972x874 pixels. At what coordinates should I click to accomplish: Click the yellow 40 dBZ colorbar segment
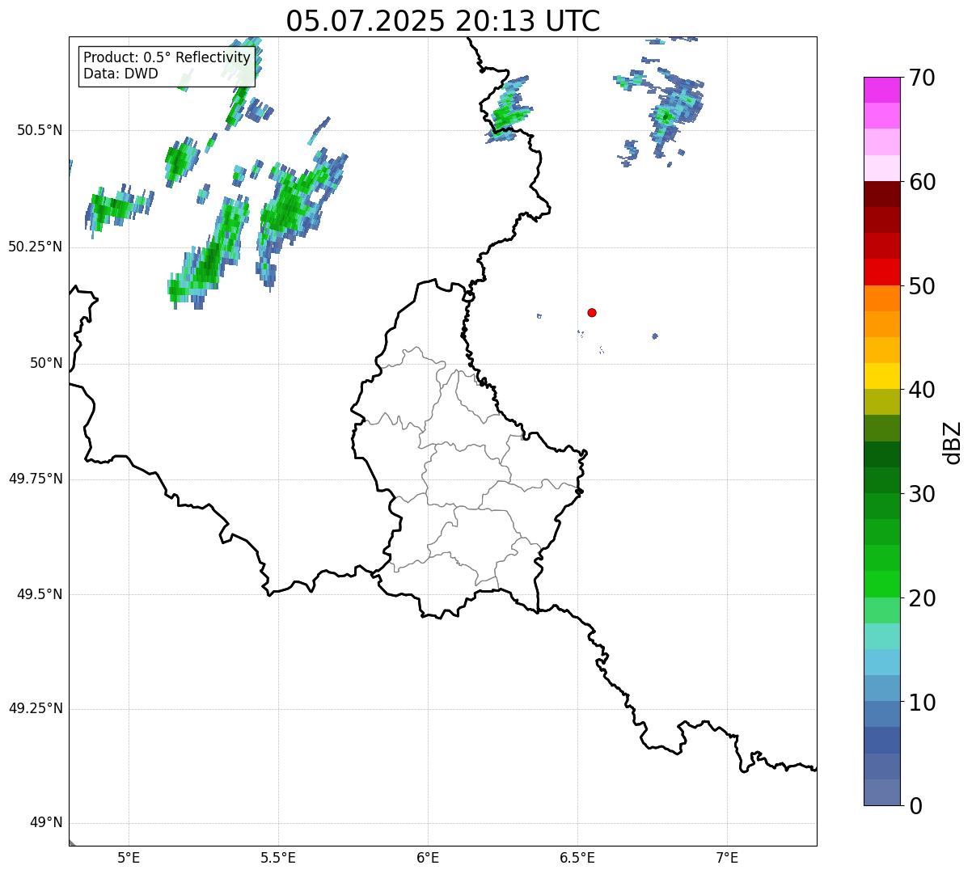pos(882,376)
